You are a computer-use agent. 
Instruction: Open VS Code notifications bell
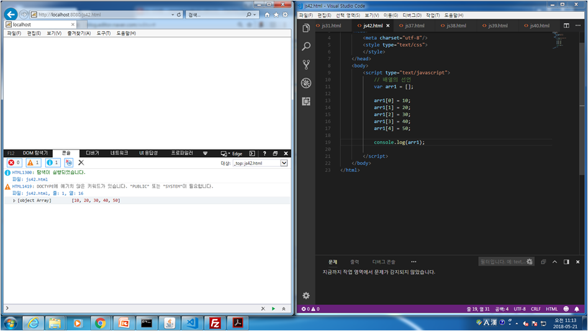577,309
